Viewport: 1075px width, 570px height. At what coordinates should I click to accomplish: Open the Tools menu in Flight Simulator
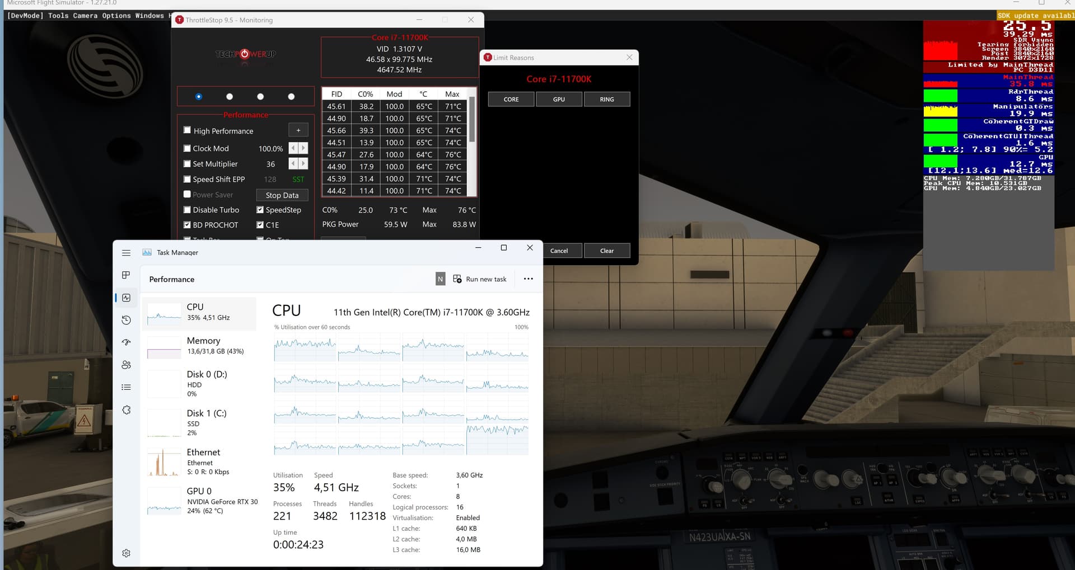click(58, 16)
